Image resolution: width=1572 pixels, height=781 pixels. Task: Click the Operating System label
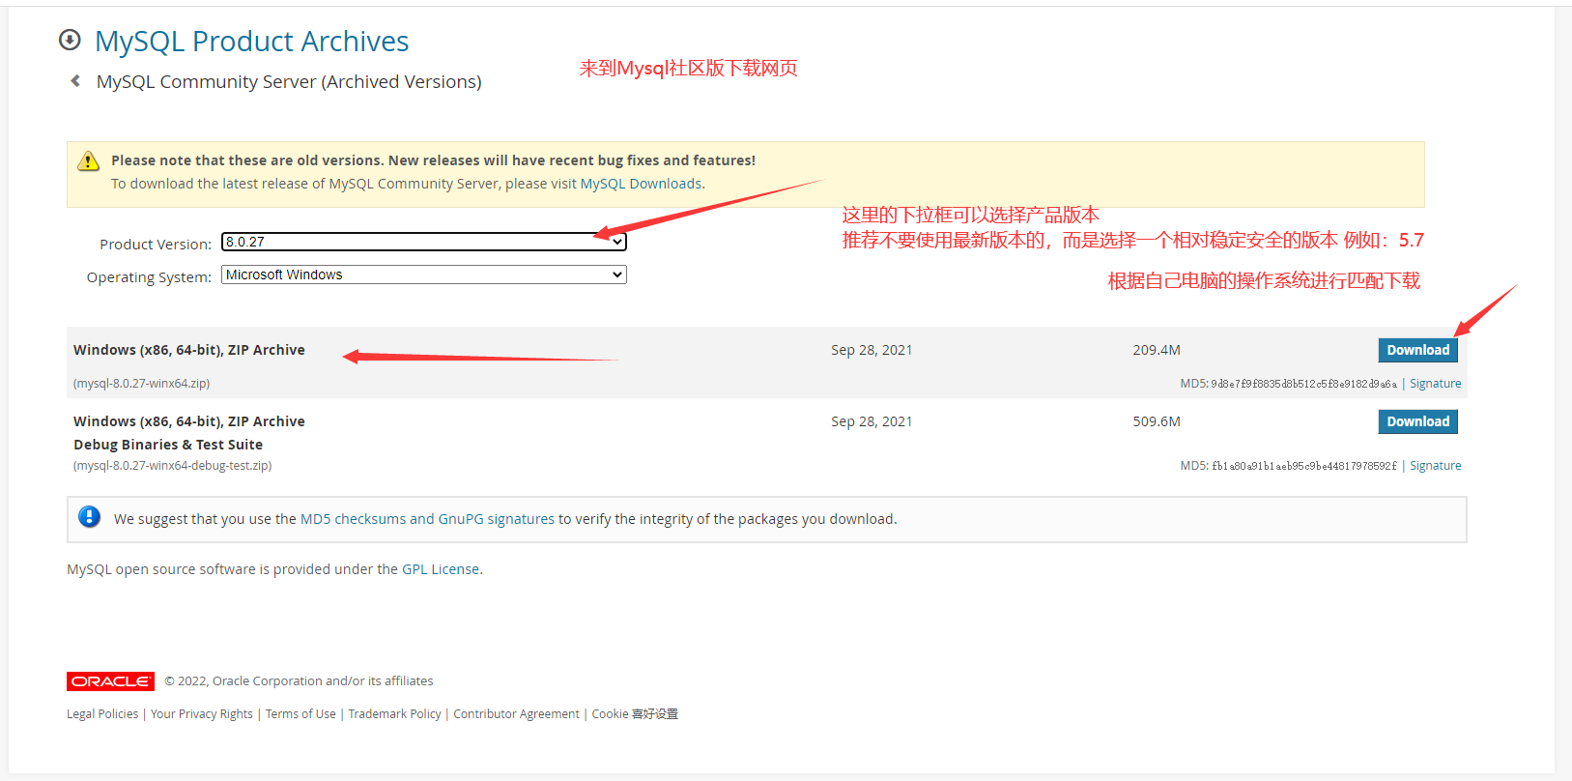tap(149, 277)
